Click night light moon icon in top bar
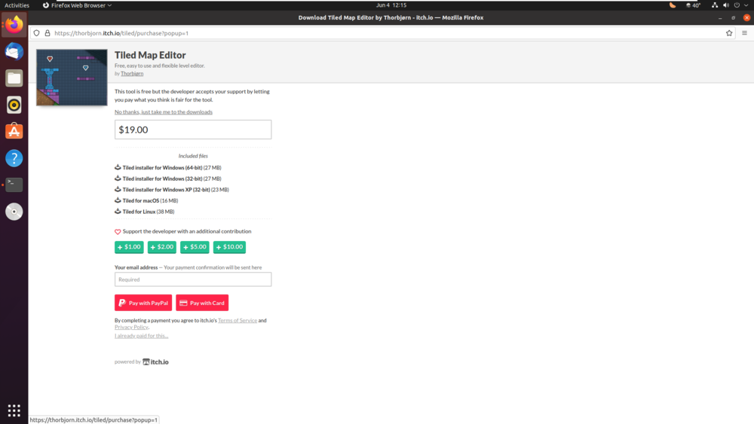The image size is (754, 424). pos(673,5)
